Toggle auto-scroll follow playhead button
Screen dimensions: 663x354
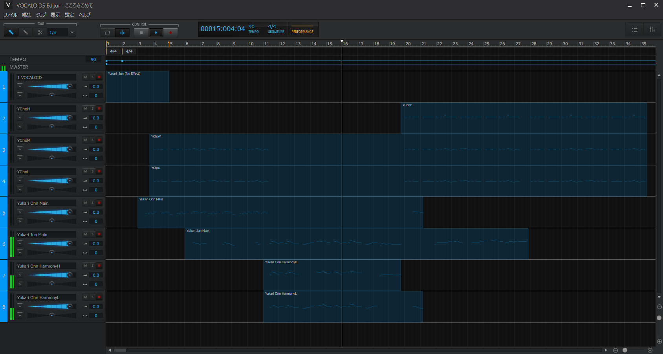click(x=122, y=33)
